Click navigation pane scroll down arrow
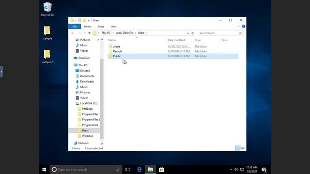The height and width of the screenshot is (174, 310). tap(102, 144)
